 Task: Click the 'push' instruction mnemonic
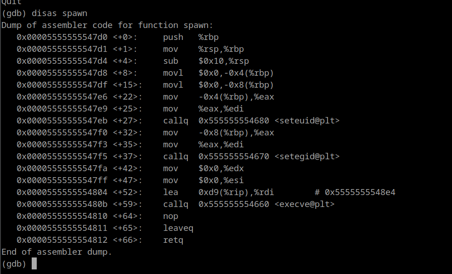[173, 37]
